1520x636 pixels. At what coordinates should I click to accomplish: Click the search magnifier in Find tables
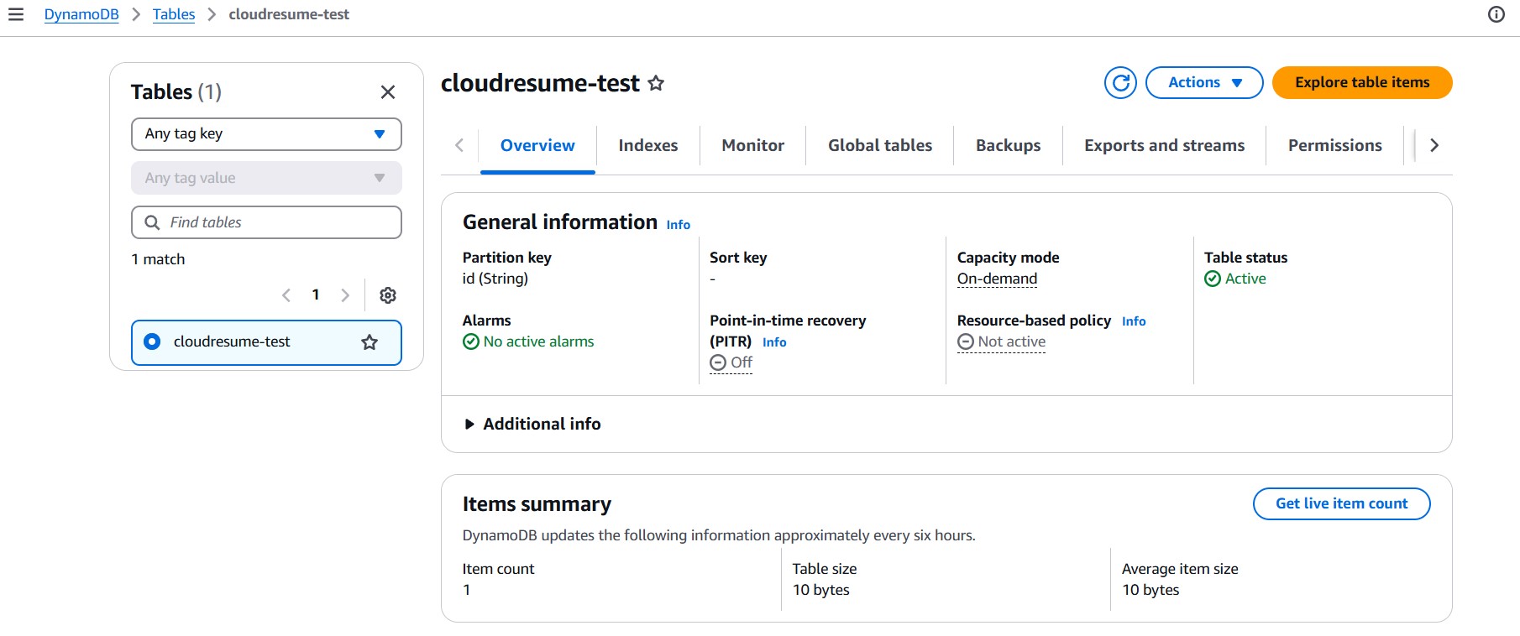pos(152,222)
